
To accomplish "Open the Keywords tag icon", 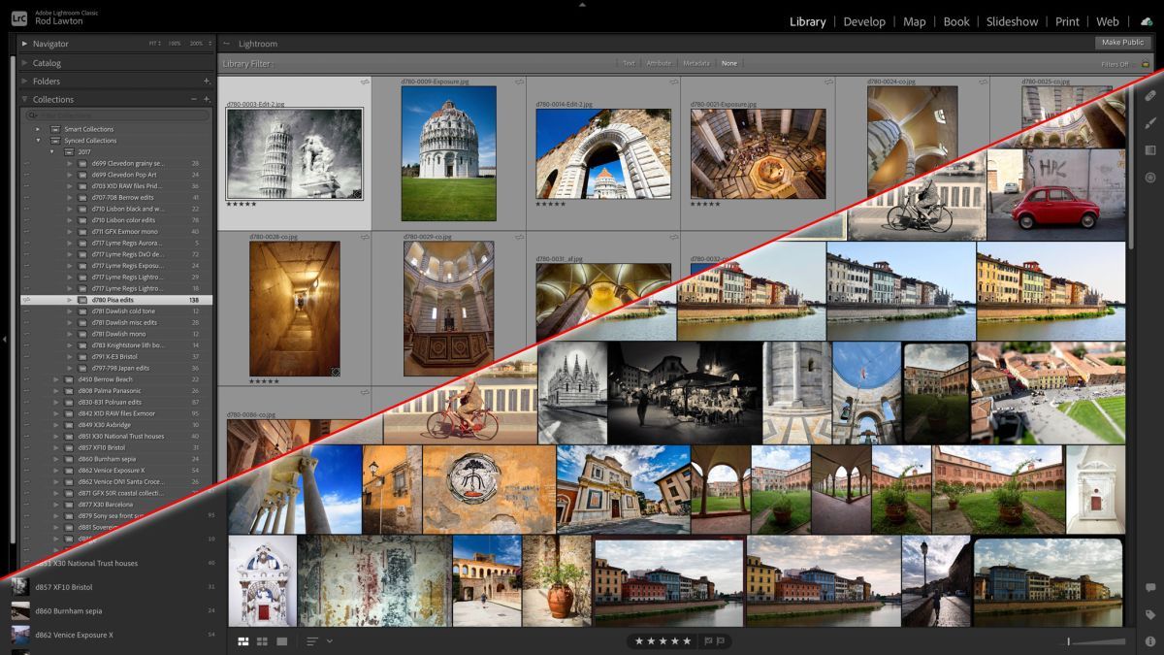I will 1150,614.
